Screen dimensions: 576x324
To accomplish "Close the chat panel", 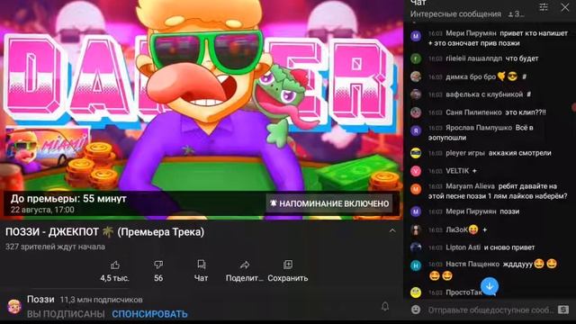I will pyautogui.click(x=565, y=6).
